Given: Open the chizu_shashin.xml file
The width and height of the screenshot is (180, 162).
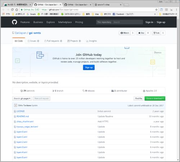Looking at the screenshot, I should tap(25, 121).
